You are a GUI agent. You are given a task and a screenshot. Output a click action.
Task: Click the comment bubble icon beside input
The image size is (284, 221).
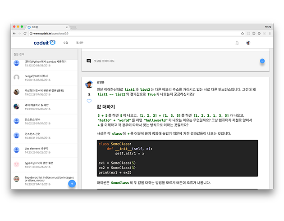[x=88, y=61]
